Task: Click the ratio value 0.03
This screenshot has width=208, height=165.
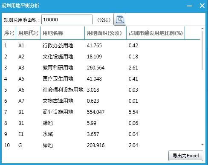Action: click(133, 90)
